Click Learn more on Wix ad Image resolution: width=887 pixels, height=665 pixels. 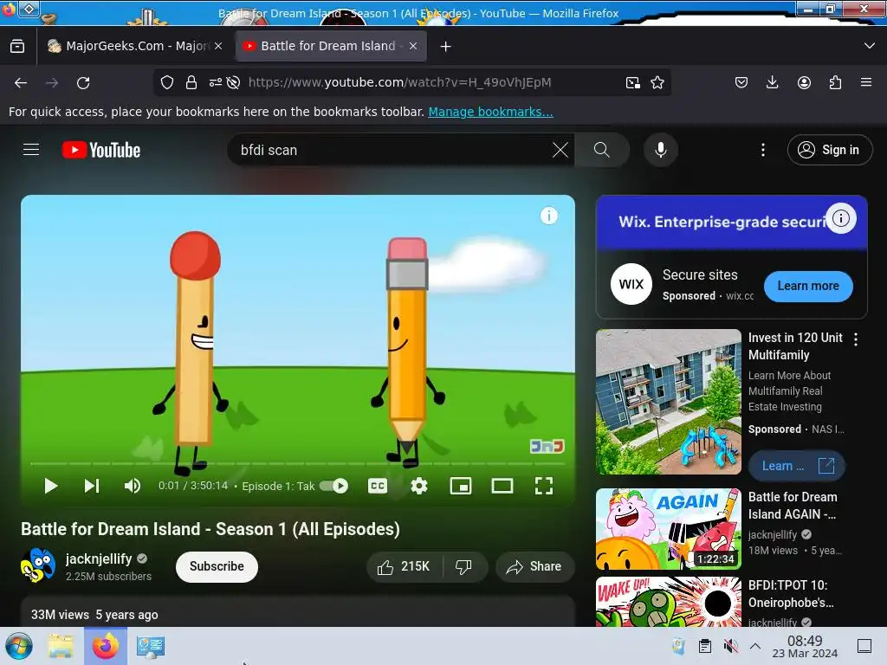pos(808,286)
